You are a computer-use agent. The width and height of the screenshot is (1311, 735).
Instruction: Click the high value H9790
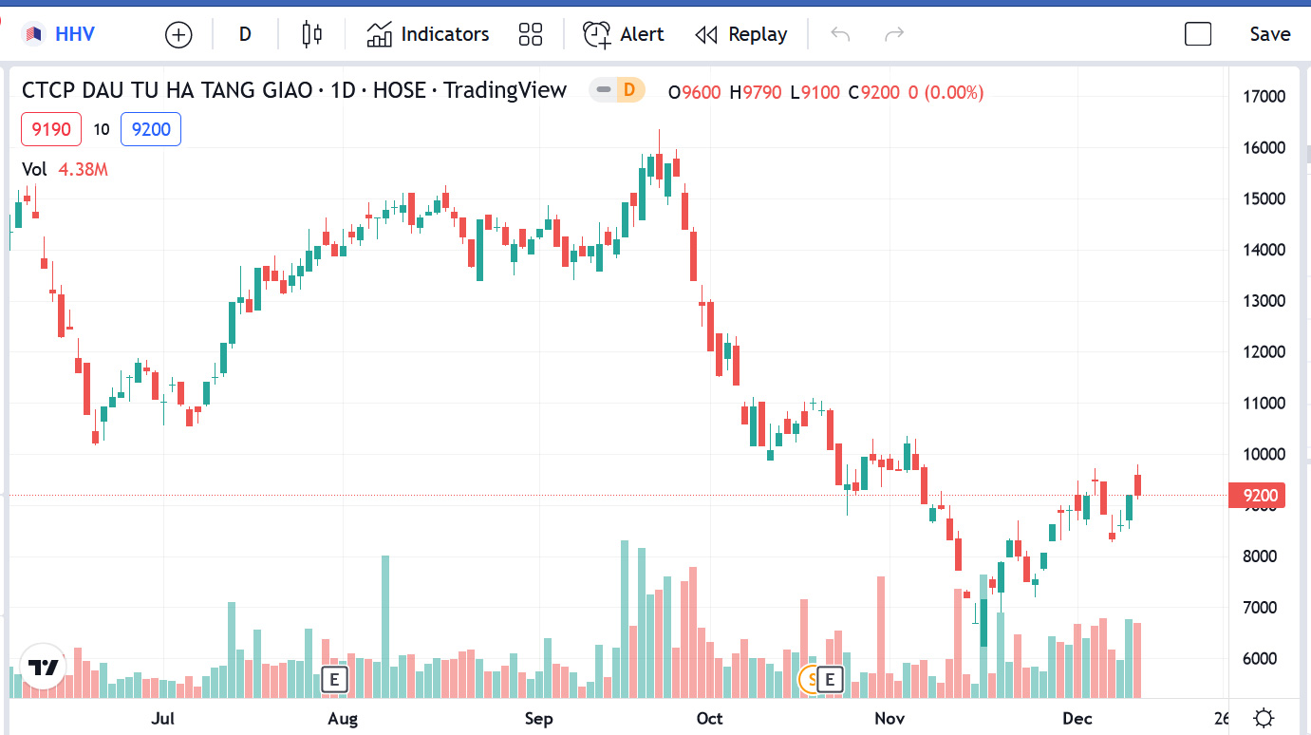[x=756, y=92]
